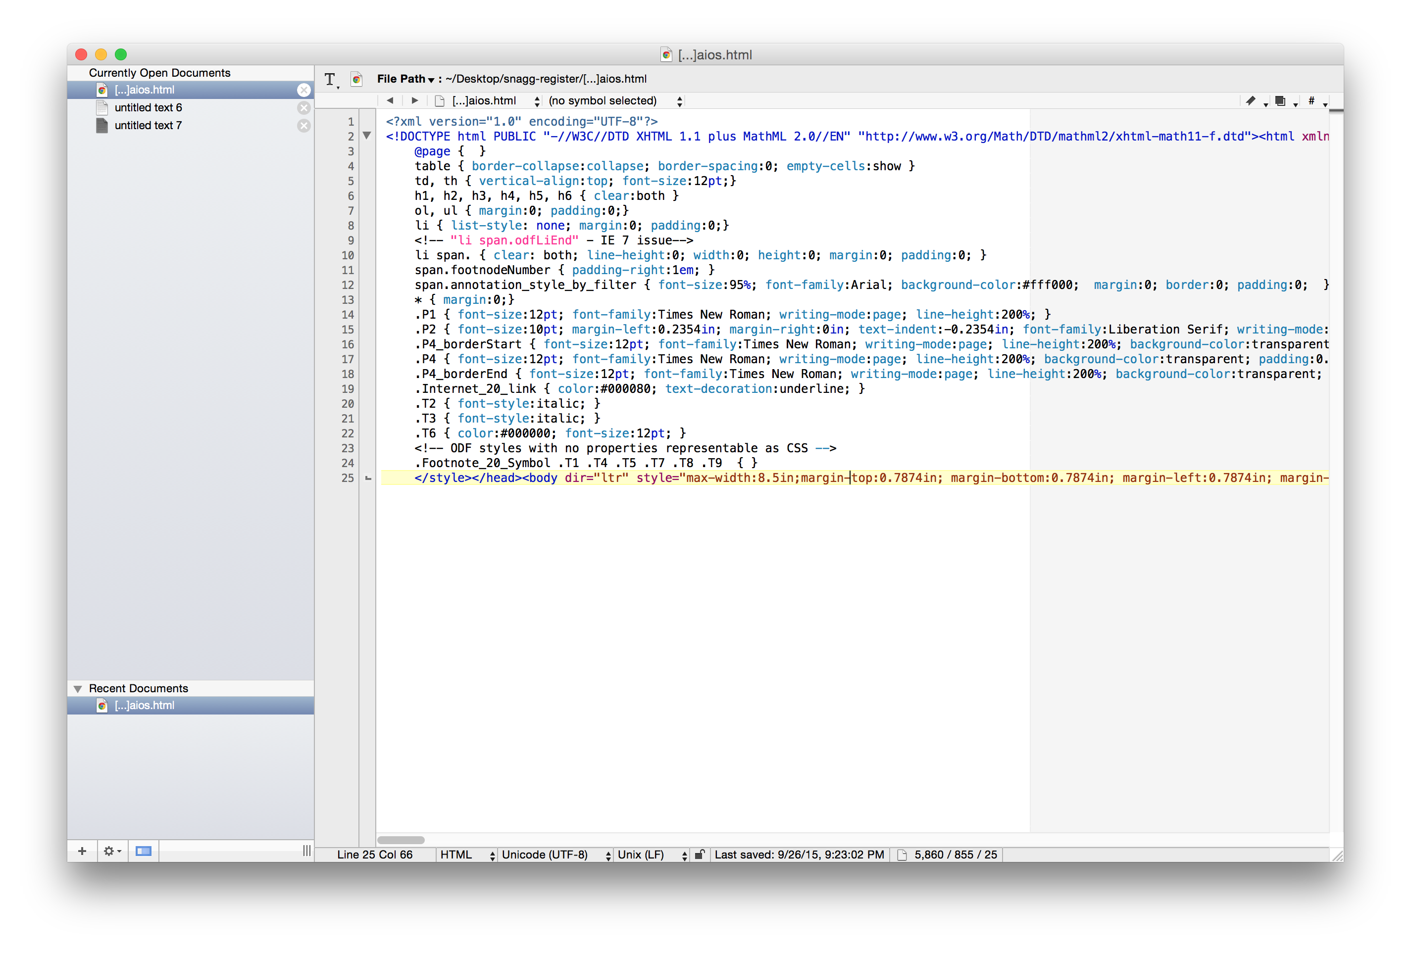Open the text options T icon
Image resolution: width=1411 pixels, height=953 pixels.
pos(330,80)
